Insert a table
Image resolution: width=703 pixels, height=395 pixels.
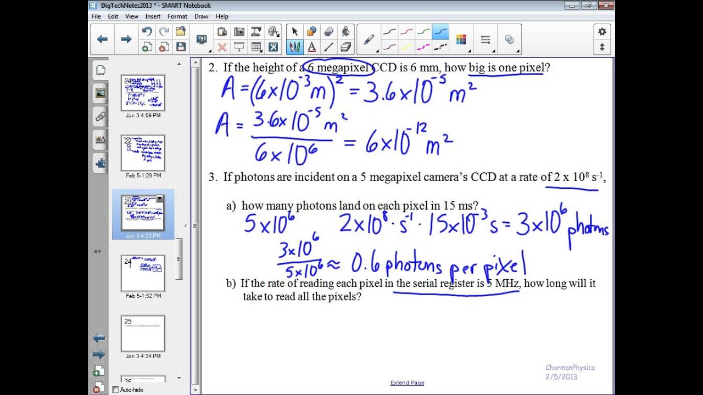(x=256, y=47)
